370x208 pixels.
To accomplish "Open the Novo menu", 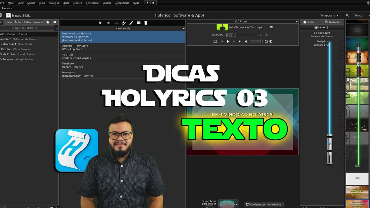I will (11, 3).
